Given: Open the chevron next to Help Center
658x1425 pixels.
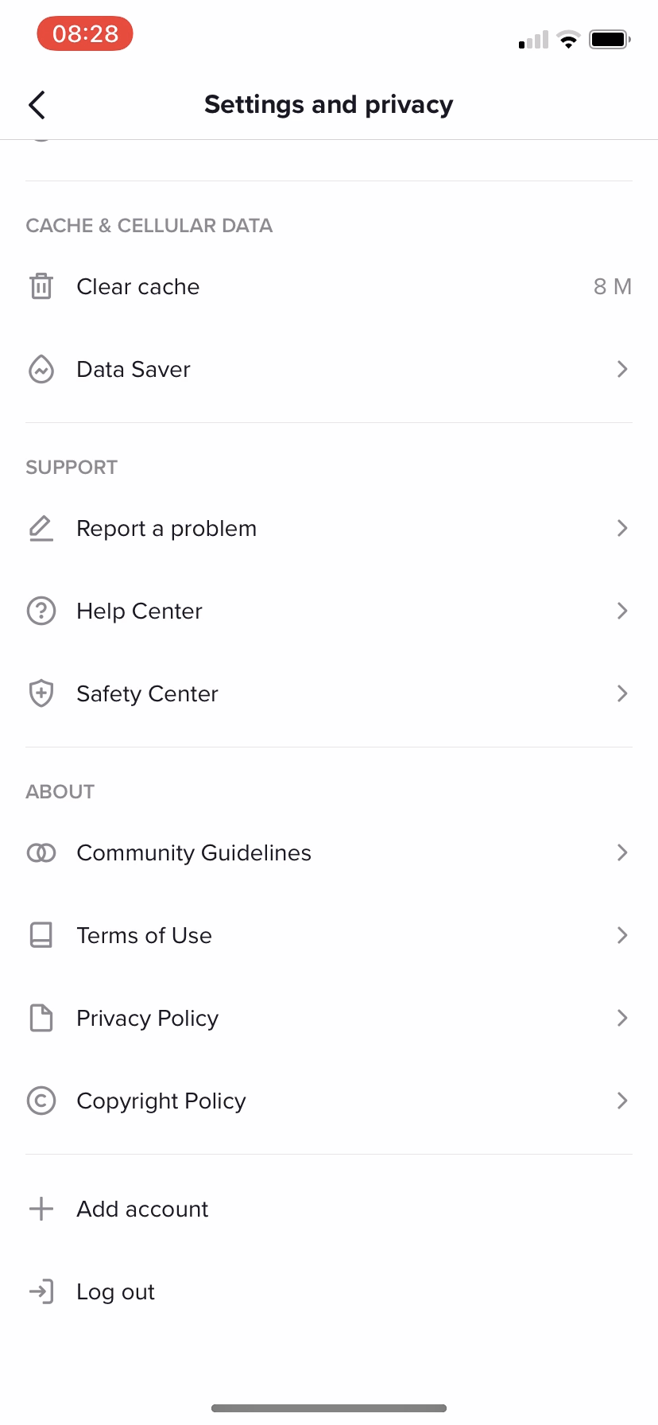Looking at the screenshot, I should pos(622,611).
